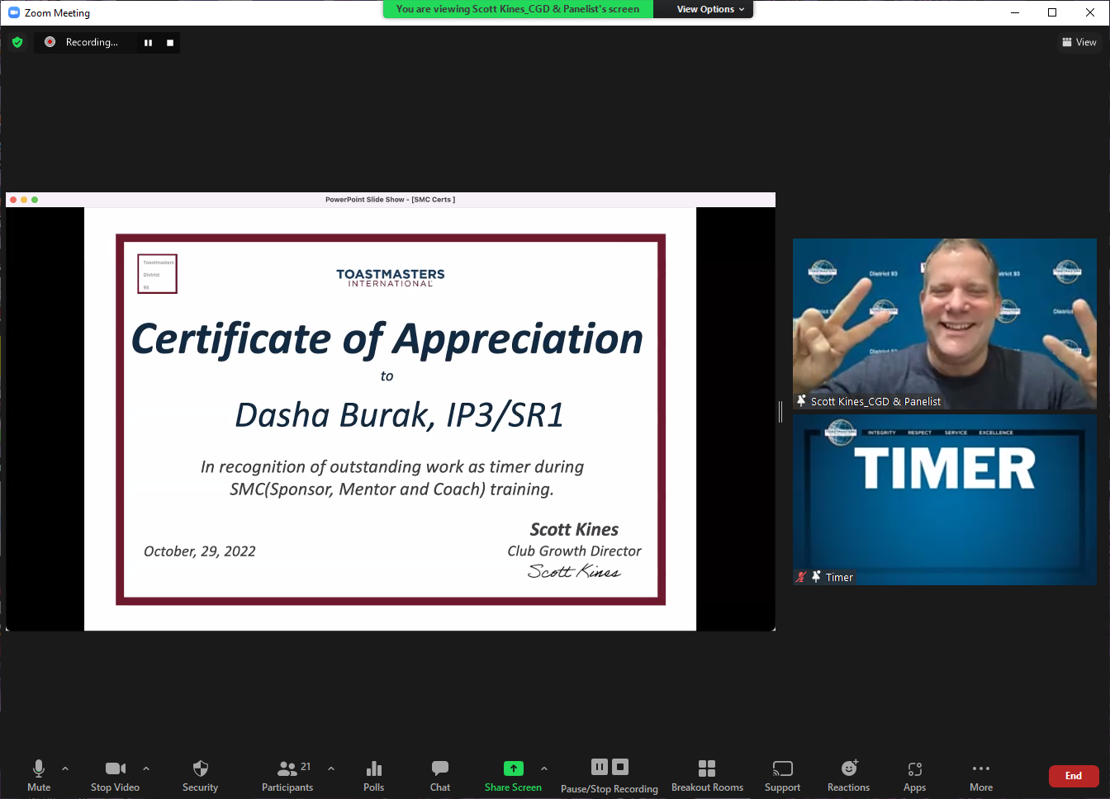Start Share Screen

513,776
